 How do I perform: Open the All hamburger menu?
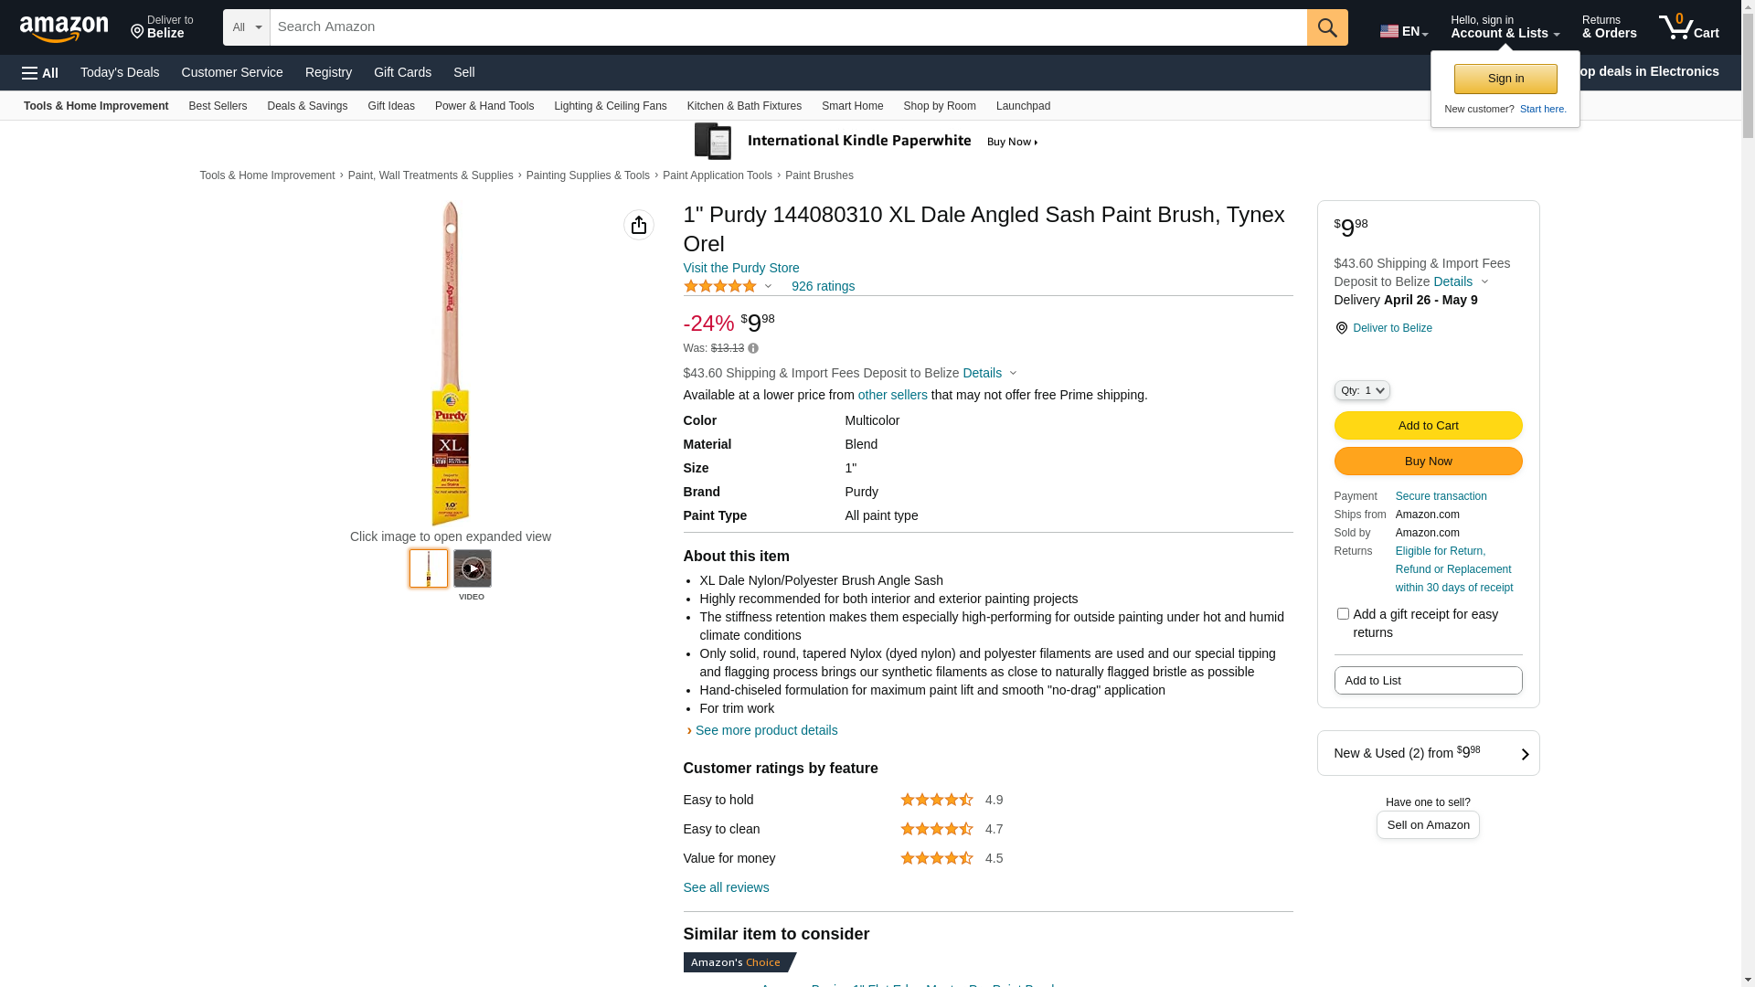click(x=40, y=72)
